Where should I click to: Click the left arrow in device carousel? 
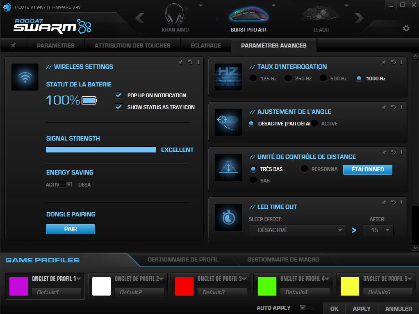pos(140,18)
